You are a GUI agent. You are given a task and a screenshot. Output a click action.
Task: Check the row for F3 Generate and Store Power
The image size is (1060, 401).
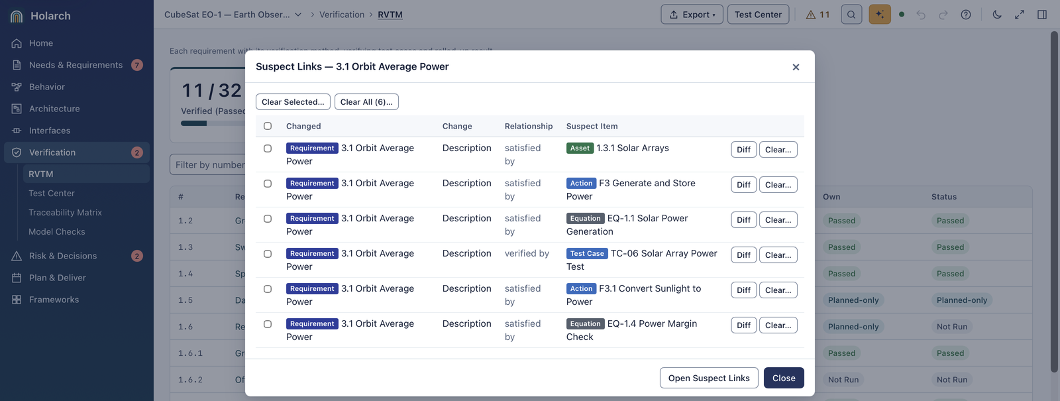point(268,184)
